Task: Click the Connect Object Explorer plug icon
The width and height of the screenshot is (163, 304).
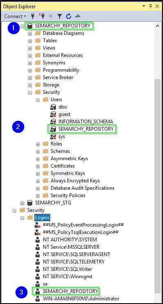Action: pos(33,16)
